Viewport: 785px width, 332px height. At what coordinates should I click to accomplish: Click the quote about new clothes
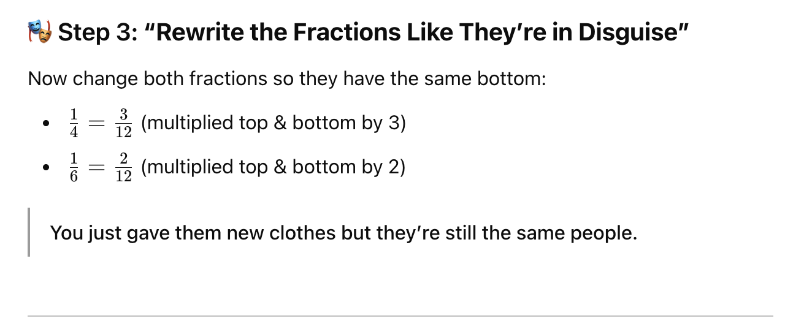coord(343,233)
